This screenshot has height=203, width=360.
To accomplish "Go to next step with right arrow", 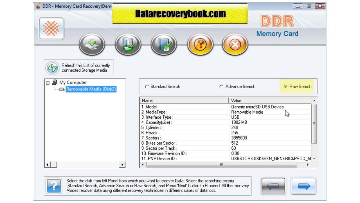I will 303,186.
